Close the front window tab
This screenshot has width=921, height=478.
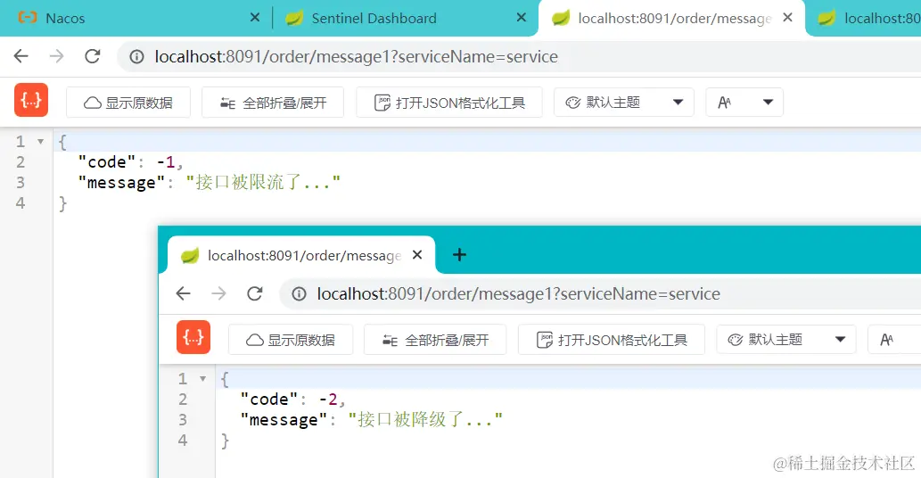pyautogui.click(x=417, y=255)
